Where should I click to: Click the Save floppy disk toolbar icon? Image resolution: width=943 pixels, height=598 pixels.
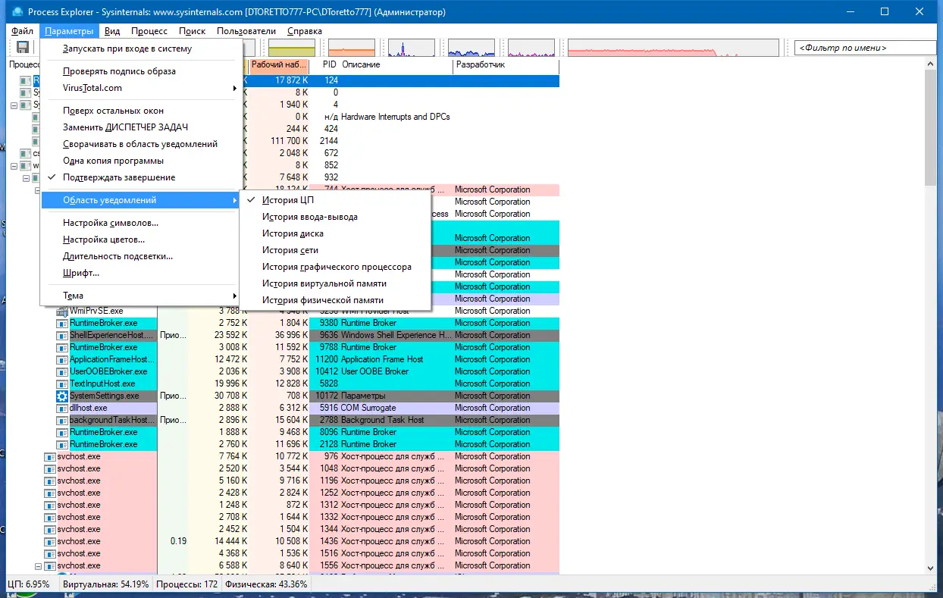(x=23, y=48)
